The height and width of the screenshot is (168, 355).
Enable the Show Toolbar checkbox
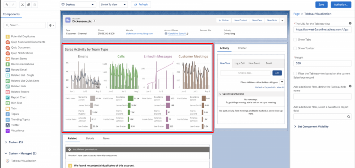(295, 48)
